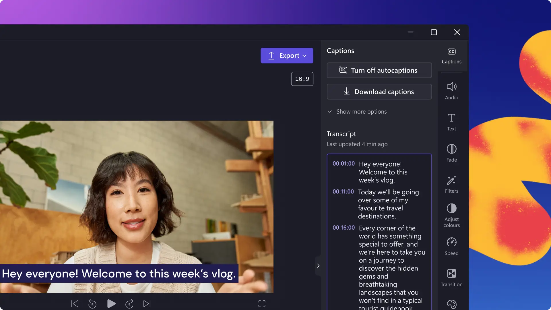Expand Show more options
Screen dimensions: 551x310
(x=357, y=112)
